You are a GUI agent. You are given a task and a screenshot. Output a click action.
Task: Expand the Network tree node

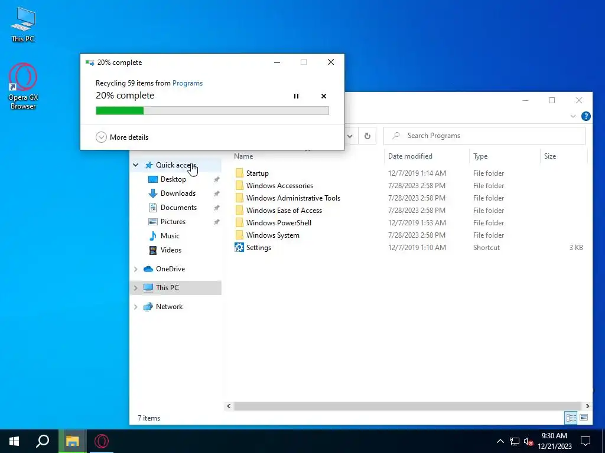point(135,307)
